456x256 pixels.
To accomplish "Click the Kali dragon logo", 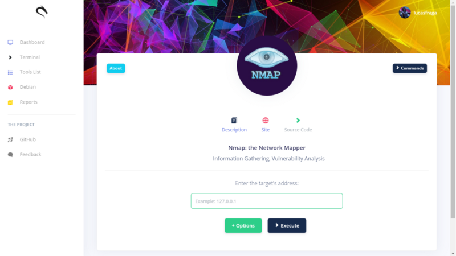I will point(42,12).
